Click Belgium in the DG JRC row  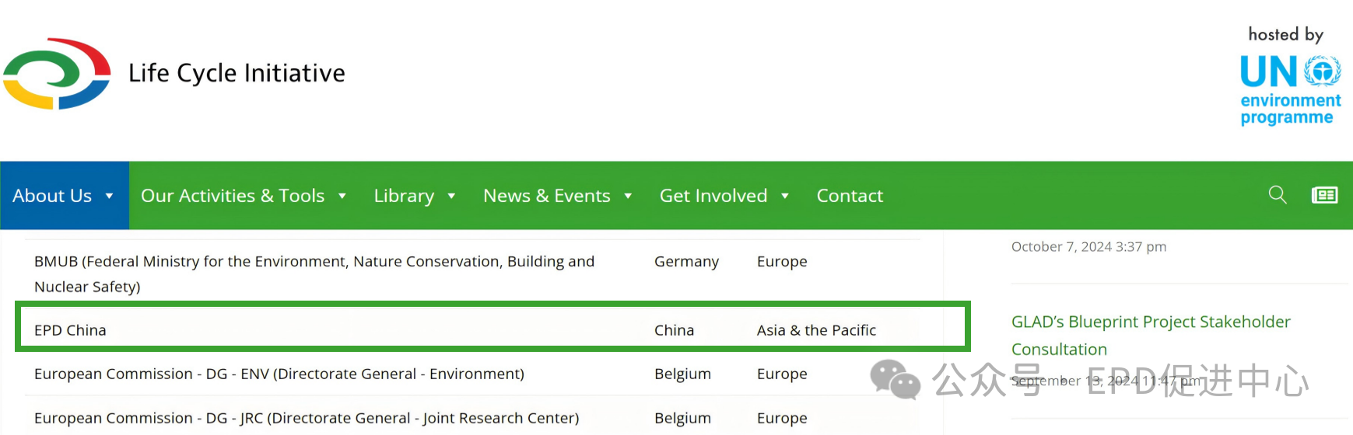pyautogui.click(x=682, y=418)
